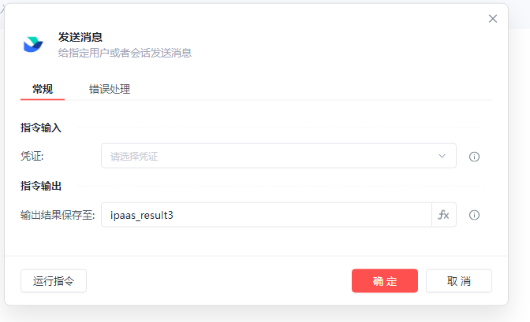Switch to the 常规 tab
Screen dimensions: 530x322
coord(43,89)
